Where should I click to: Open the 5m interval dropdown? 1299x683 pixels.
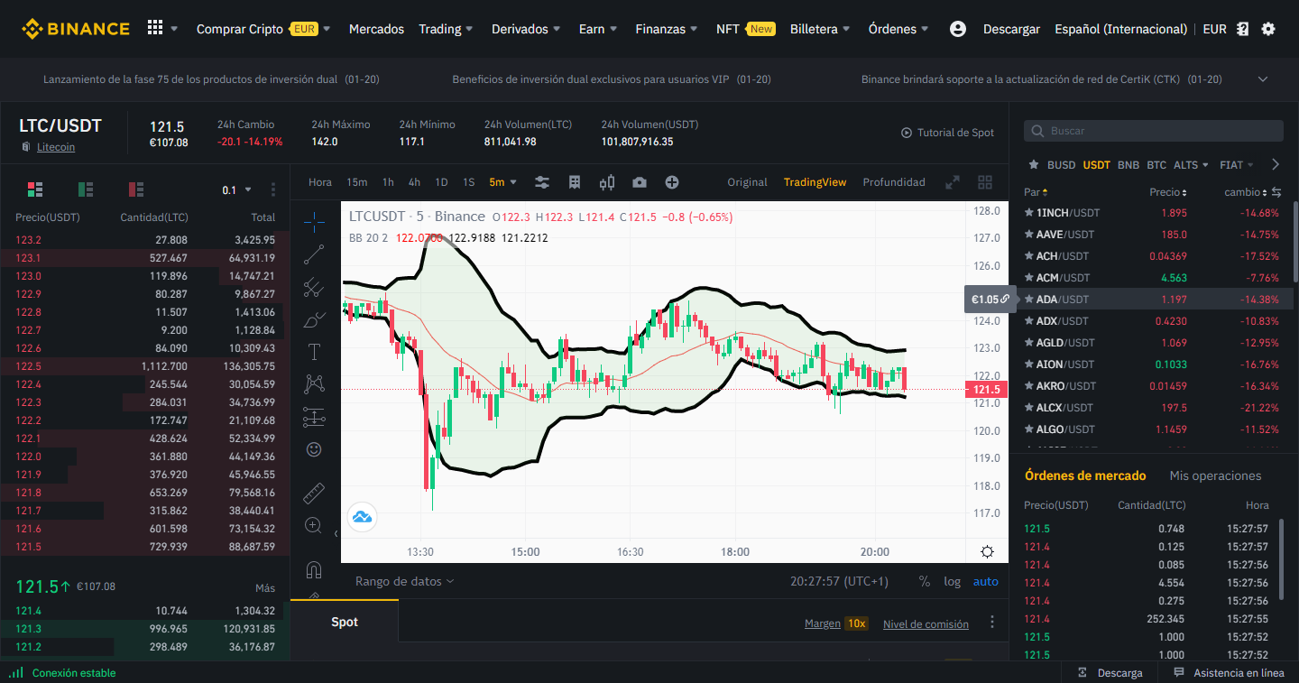pyautogui.click(x=503, y=182)
